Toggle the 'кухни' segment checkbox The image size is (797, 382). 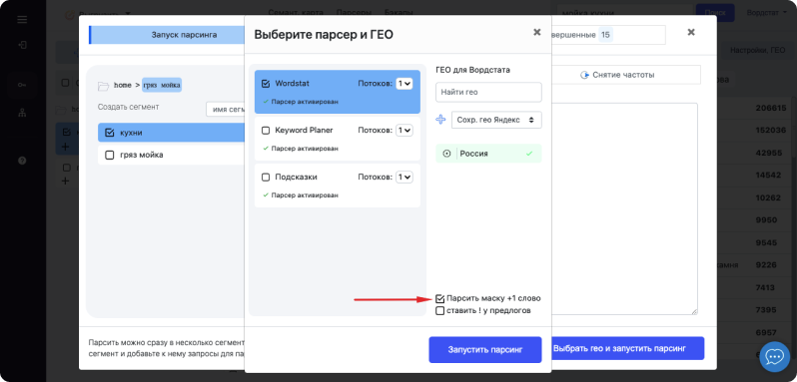click(x=109, y=133)
